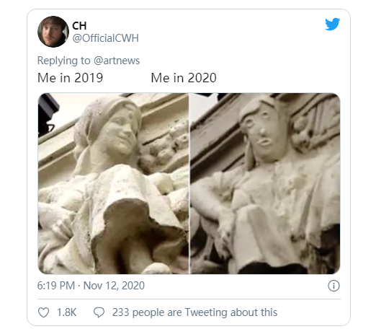This screenshot has width=376, height=329.
Task: Open '233 people are Tweeting about this'
Action: click(194, 312)
